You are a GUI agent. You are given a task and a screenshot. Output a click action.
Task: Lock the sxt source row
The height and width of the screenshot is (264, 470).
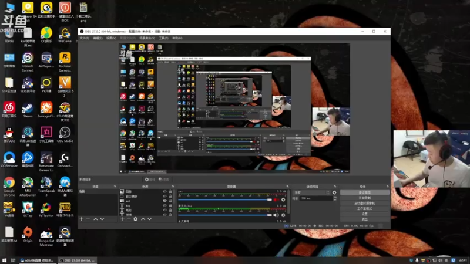170,201
